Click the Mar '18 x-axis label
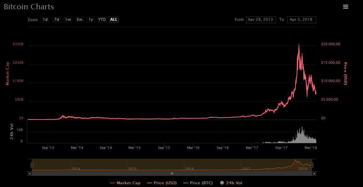The width and height of the screenshot is (363, 187). [x=310, y=148]
